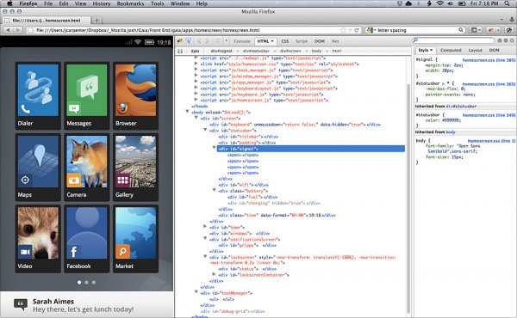The image size is (517, 318).
Task: Click the Edit button in HTML panel
Action: pyautogui.click(x=196, y=51)
